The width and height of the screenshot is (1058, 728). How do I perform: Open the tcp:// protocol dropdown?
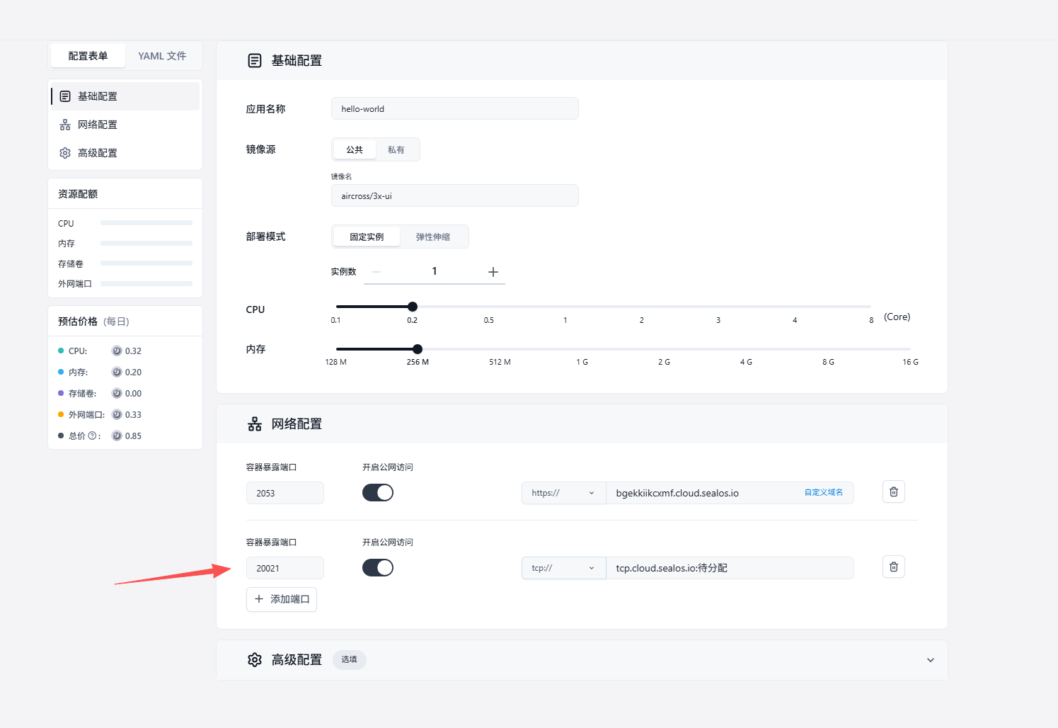click(563, 568)
